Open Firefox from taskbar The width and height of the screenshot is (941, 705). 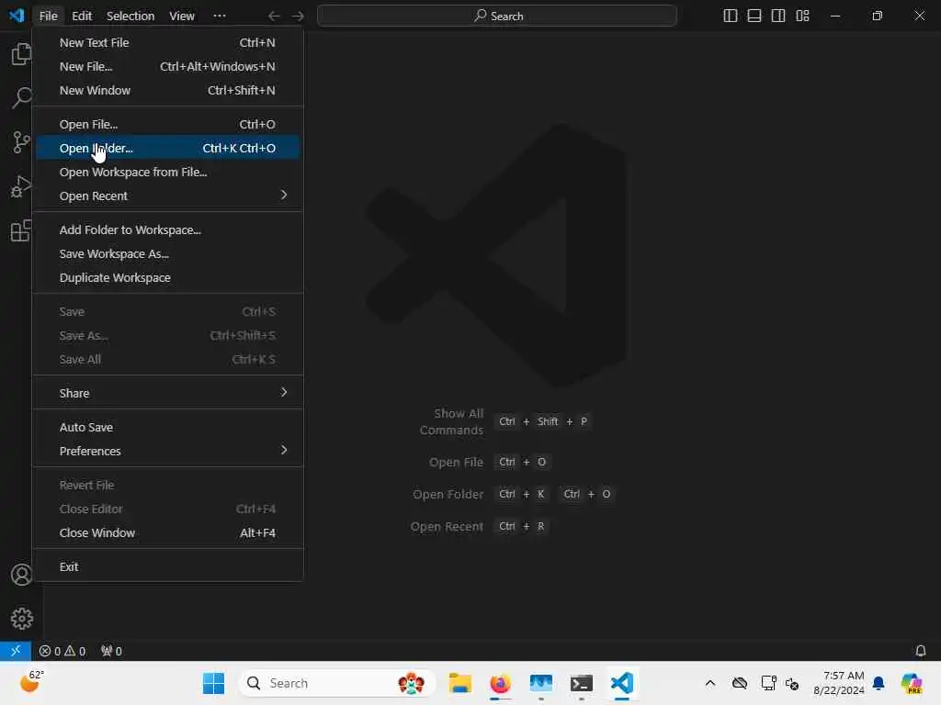pos(501,683)
